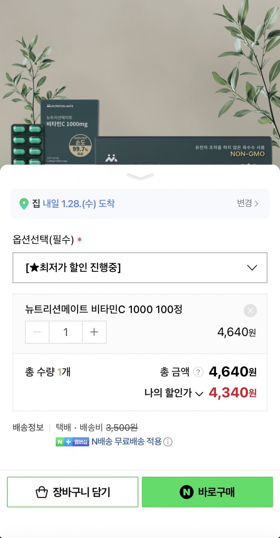The width and height of the screenshot is (280, 538).
Task: Add item to cart
Action: tap(72, 492)
